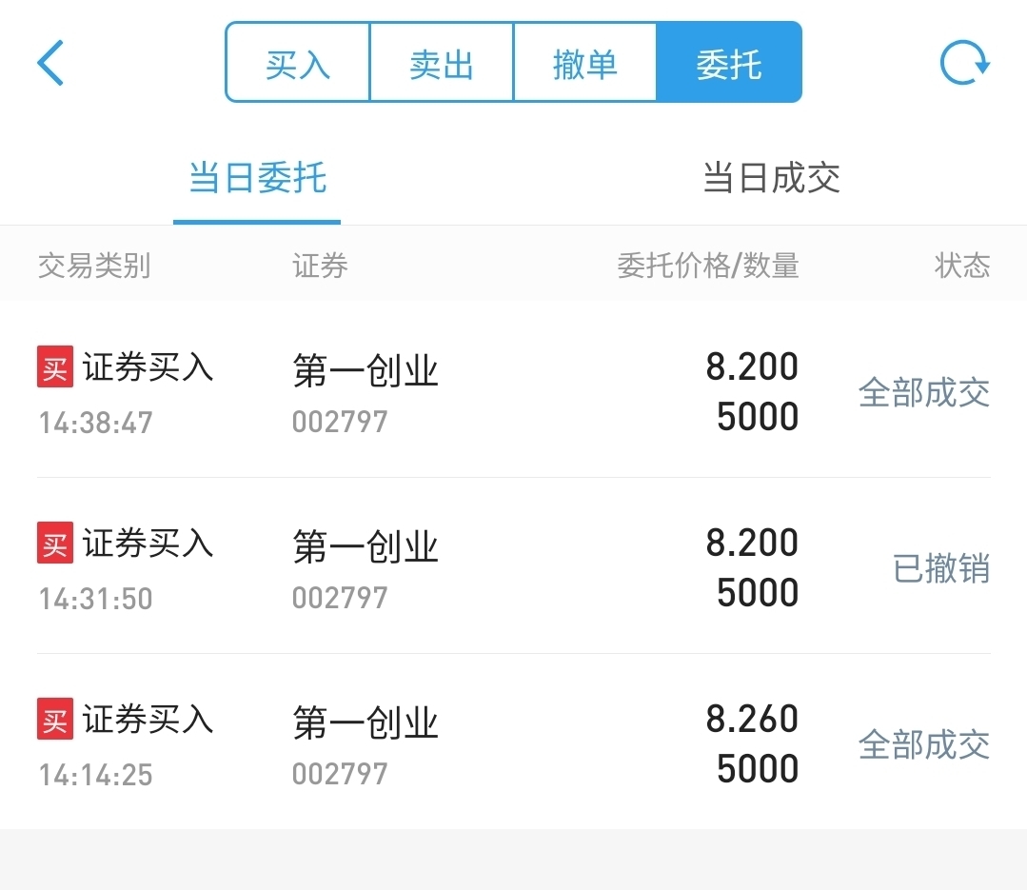Image resolution: width=1027 pixels, height=890 pixels.
Task: Tap the 交易类别 column header
Action: coord(94,266)
